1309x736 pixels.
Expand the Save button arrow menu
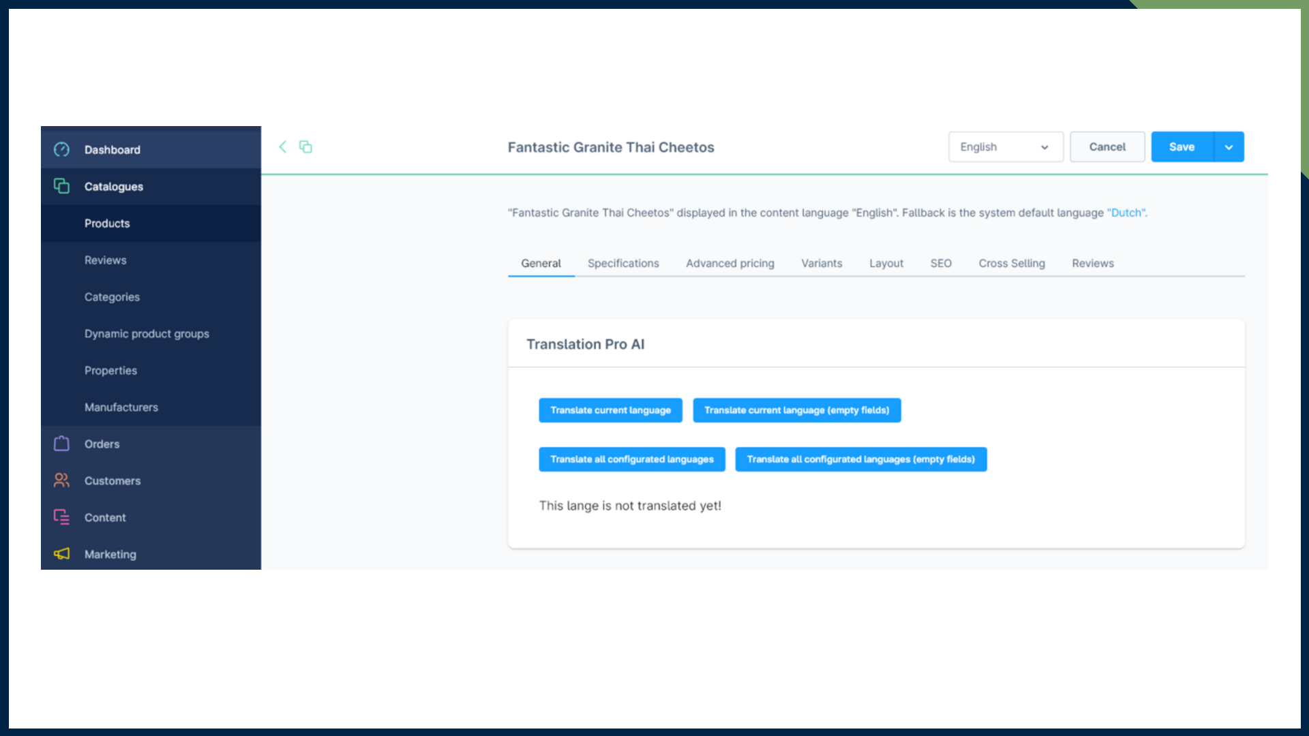(x=1229, y=147)
